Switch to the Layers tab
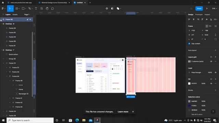Image resolution: width=219 pixels, height=123 pixels. tap(8, 14)
